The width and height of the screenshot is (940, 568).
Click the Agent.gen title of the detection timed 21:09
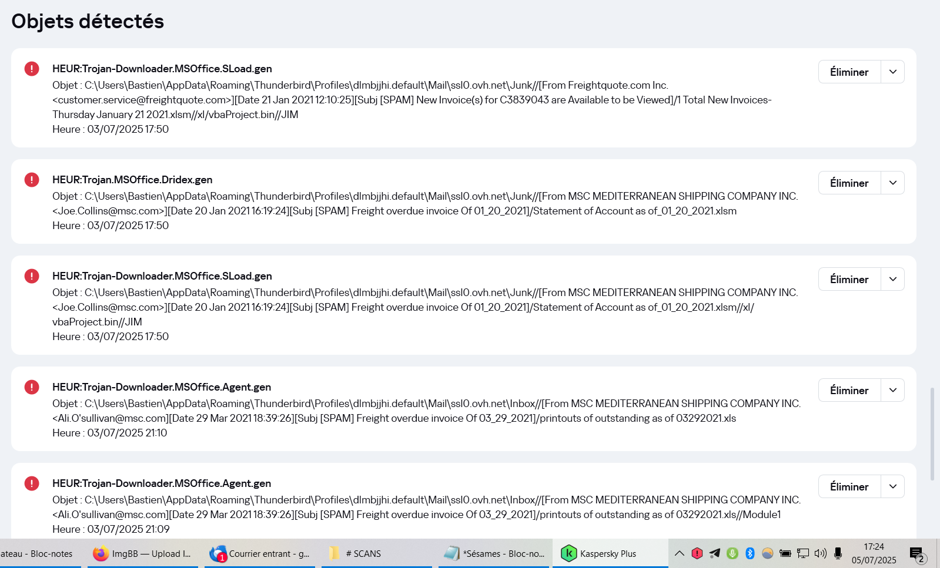click(162, 483)
